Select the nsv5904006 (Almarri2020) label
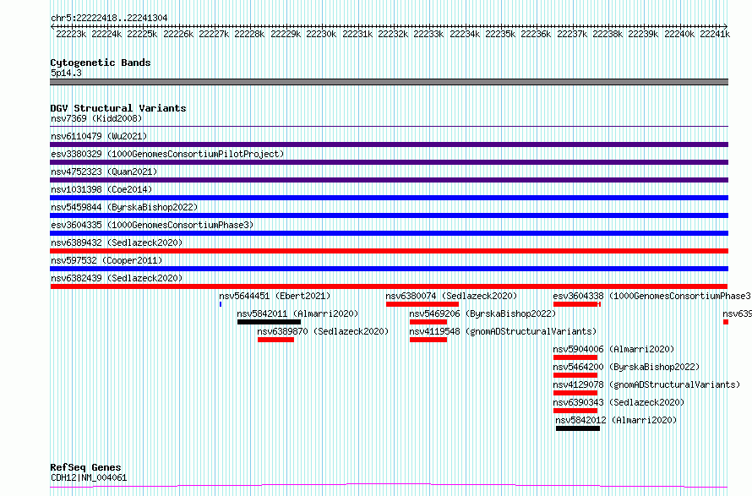Viewport: 752px width, 496px height. (x=613, y=349)
